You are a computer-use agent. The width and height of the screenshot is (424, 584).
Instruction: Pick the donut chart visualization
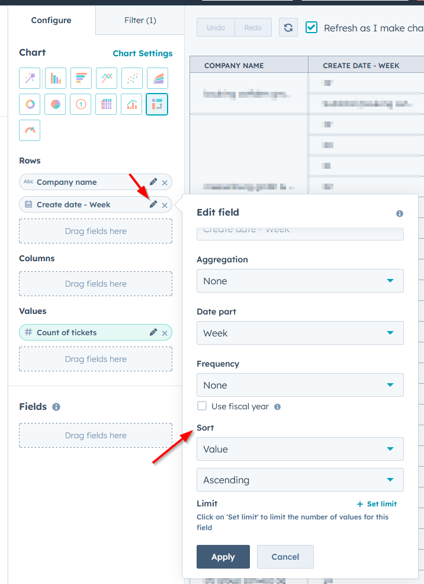coord(30,104)
